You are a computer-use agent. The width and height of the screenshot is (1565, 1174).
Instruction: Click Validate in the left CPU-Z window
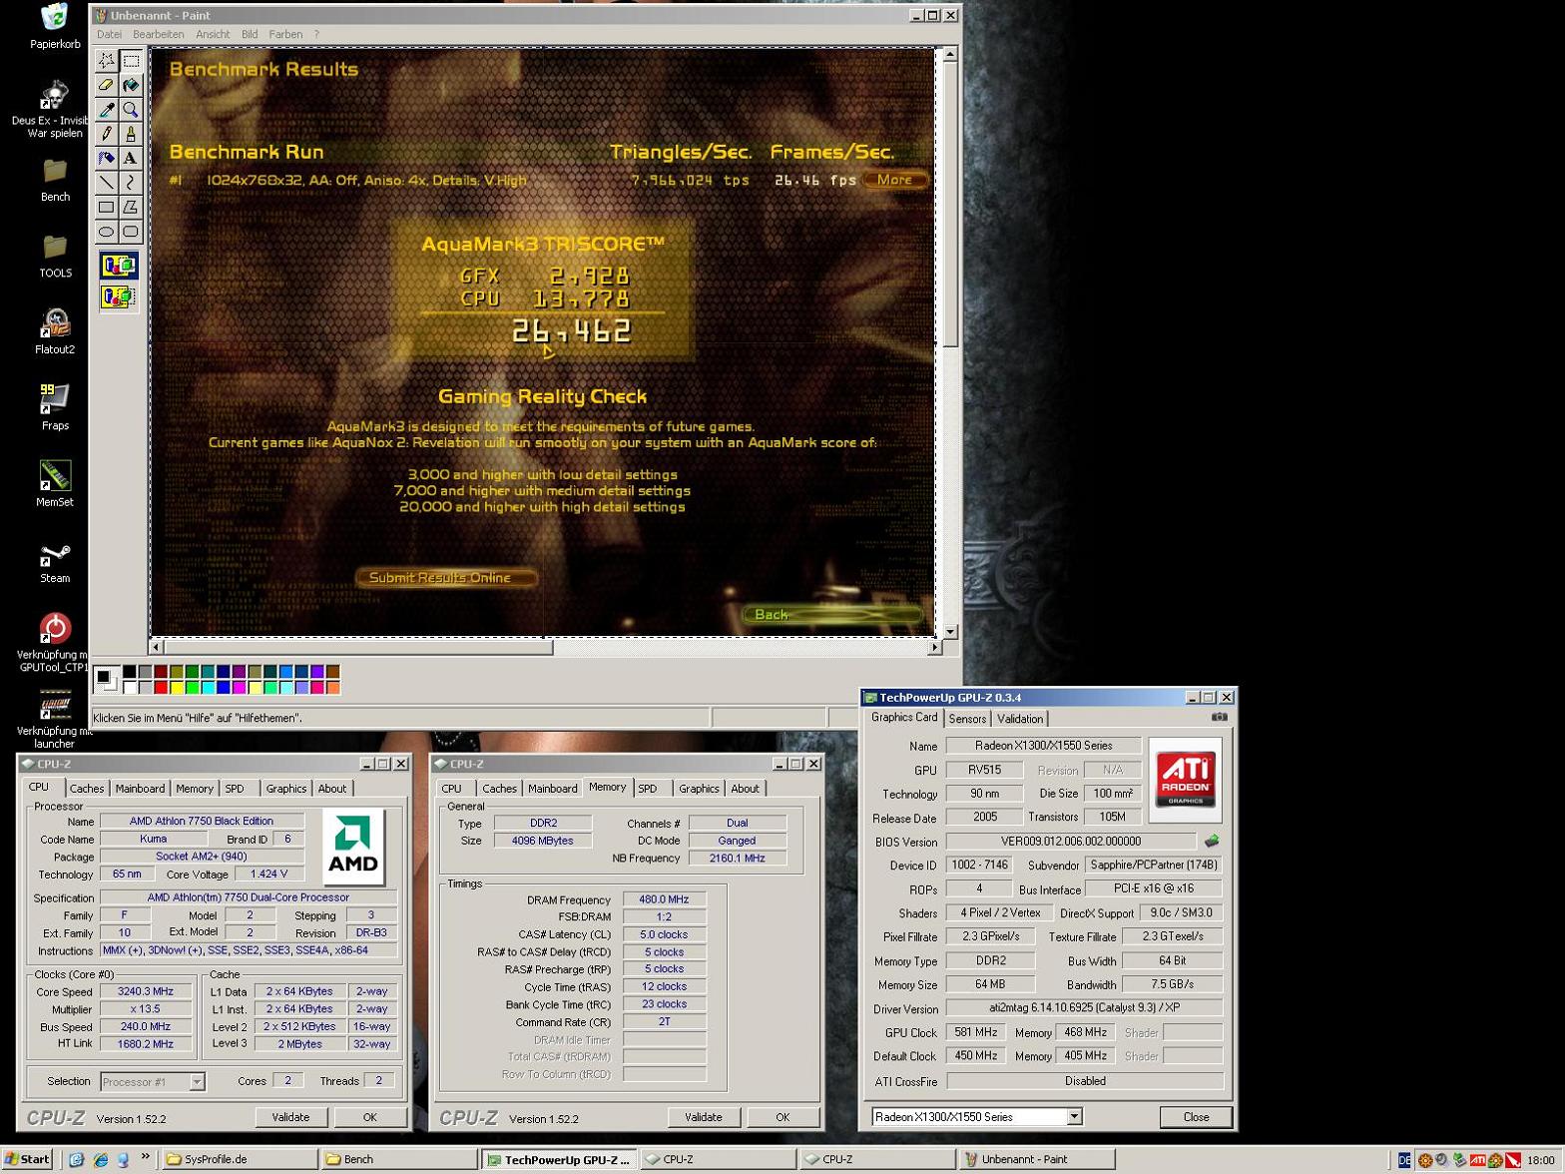point(290,1117)
